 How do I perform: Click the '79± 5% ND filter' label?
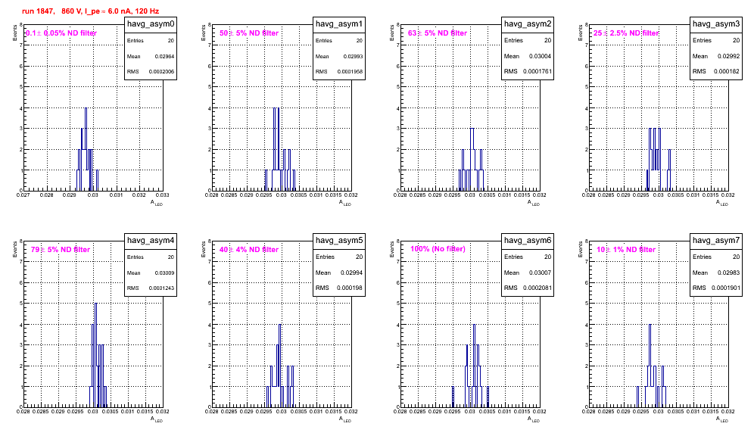coord(61,250)
